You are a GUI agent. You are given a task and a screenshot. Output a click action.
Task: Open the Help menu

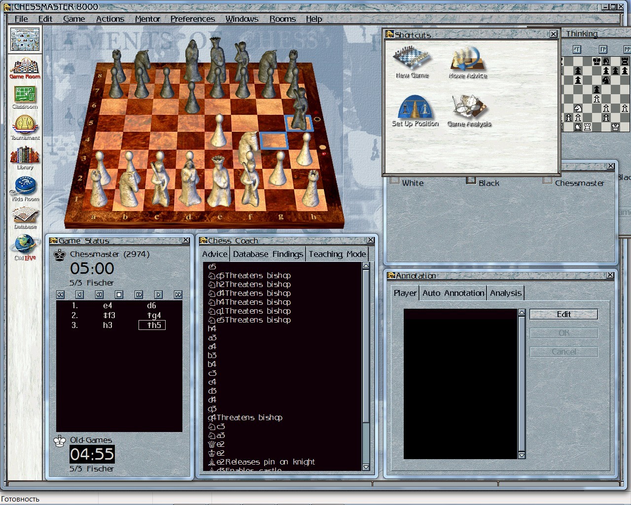pyautogui.click(x=314, y=19)
